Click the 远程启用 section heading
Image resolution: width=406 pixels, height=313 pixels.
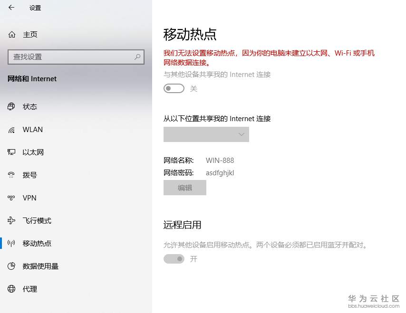(182, 225)
